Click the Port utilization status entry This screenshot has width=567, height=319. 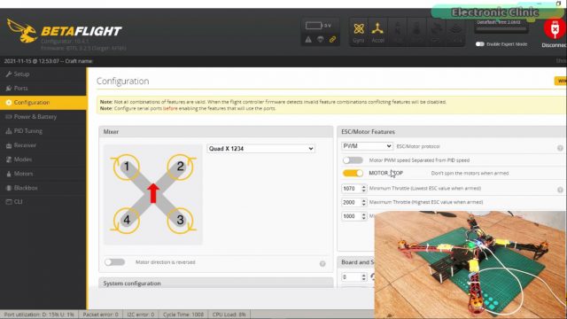(x=39, y=315)
